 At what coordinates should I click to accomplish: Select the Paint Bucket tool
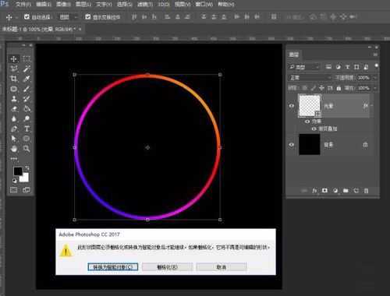click(27, 109)
